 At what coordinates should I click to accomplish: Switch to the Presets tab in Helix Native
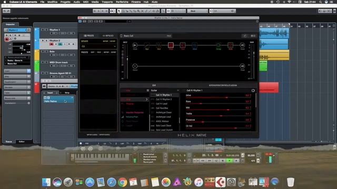(x=89, y=36)
